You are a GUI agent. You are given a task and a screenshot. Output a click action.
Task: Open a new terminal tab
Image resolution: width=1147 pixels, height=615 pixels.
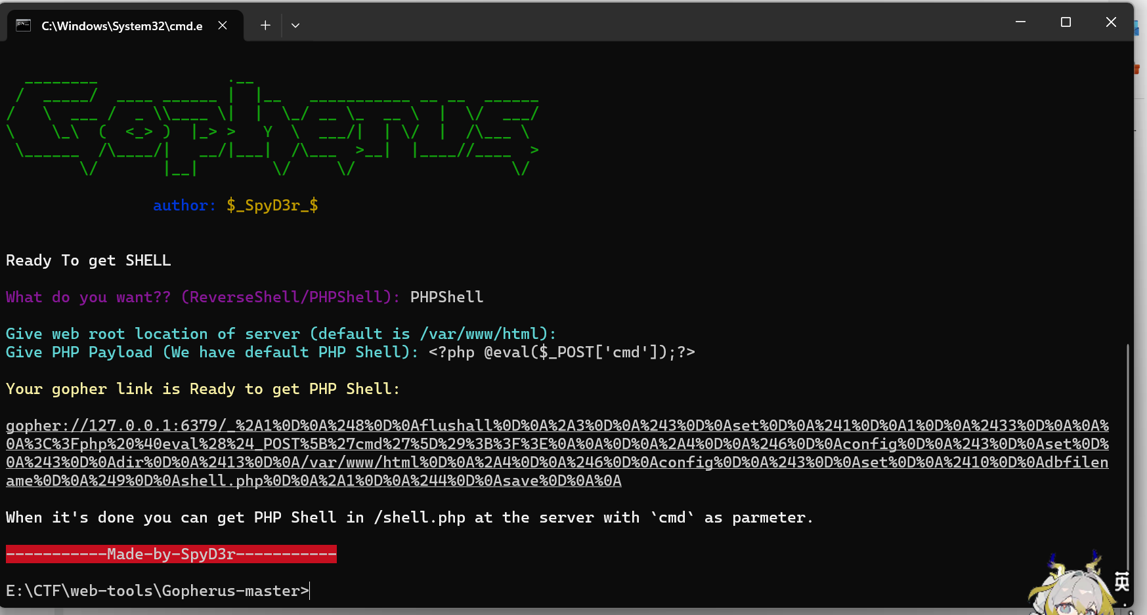[265, 26]
